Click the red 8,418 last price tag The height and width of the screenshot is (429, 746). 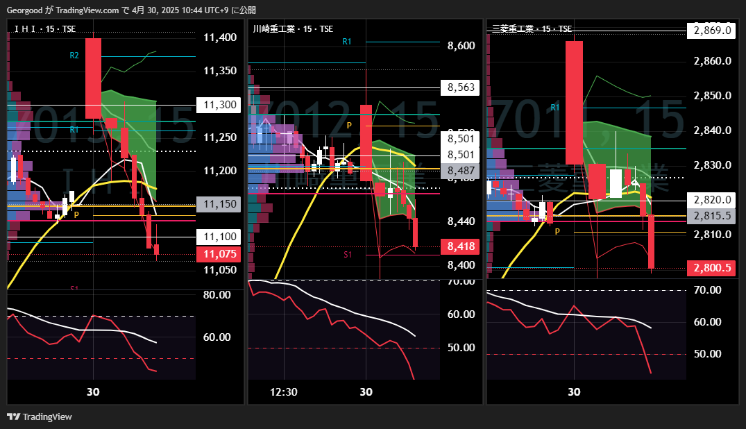460,246
